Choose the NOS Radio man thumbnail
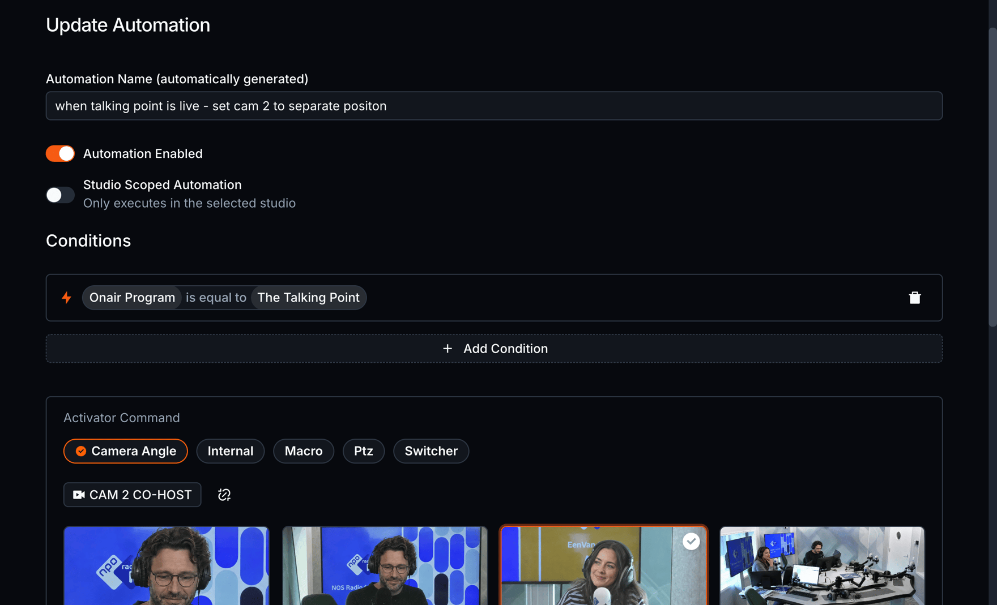 point(385,565)
